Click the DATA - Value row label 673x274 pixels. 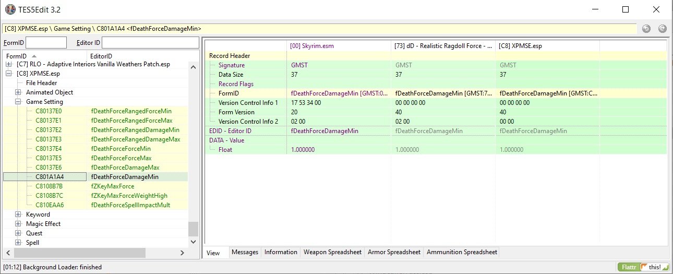click(226, 140)
